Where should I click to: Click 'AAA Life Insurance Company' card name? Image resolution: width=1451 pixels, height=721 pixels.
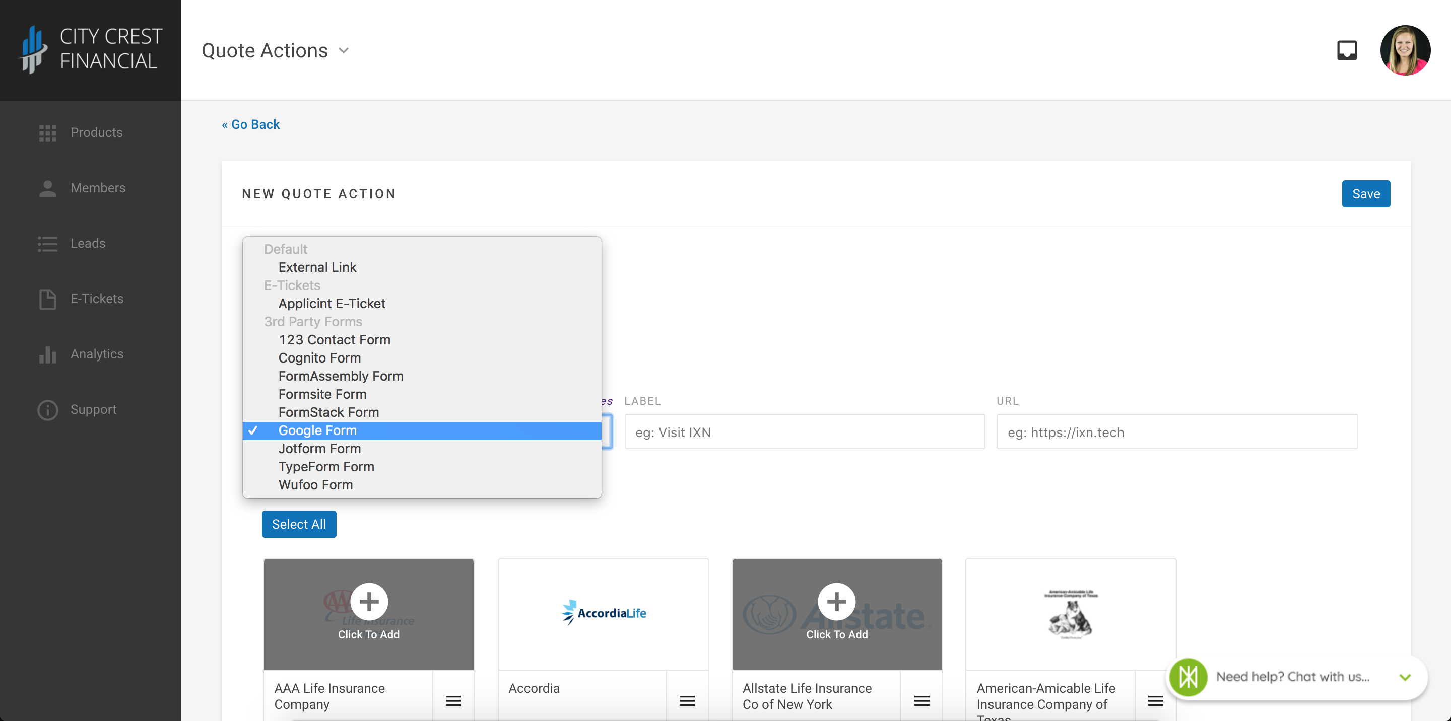pyautogui.click(x=329, y=696)
